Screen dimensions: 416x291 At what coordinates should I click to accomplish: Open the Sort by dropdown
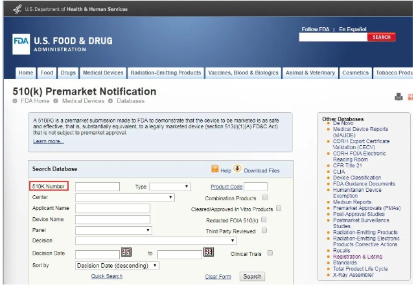point(117,266)
